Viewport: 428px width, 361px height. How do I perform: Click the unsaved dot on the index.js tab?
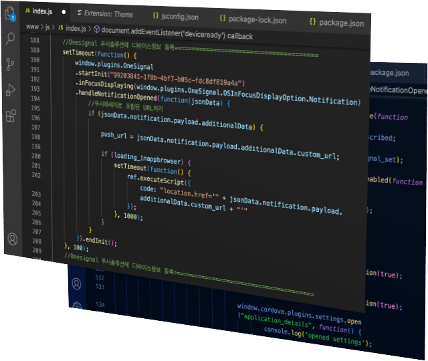coord(64,12)
